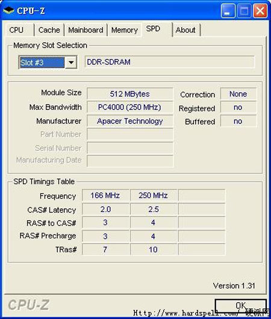Image resolution: width=271 pixels, height=319 pixels.
Task: Click the RAS# to CAS# row label
Action: [x=51, y=223]
